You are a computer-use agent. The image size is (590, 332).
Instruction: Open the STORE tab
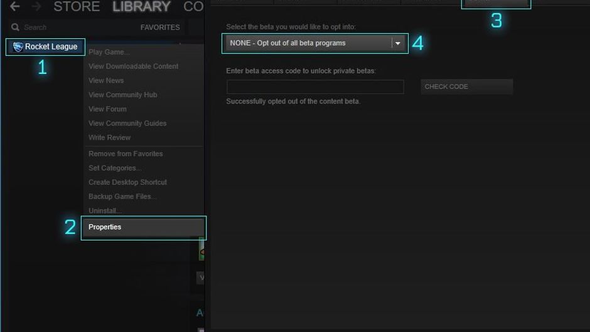[x=77, y=7]
